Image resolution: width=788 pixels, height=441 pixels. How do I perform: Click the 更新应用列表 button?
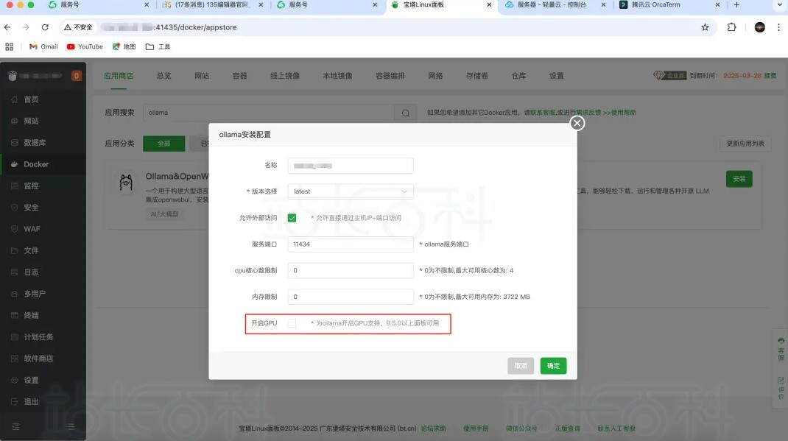pos(745,144)
